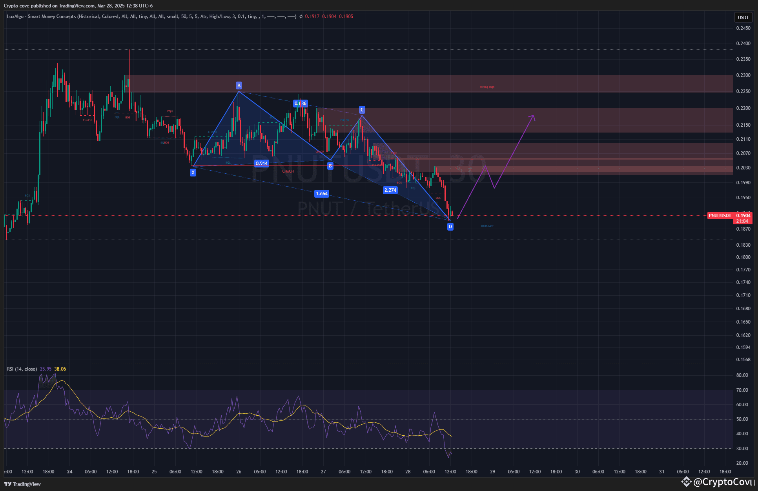Viewport: 758px width, 491px height.
Task: Click point B badge on the harmonic pattern
Action: pos(330,165)
